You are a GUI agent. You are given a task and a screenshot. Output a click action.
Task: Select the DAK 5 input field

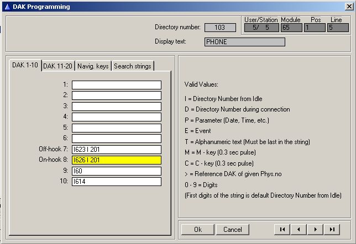116,128
